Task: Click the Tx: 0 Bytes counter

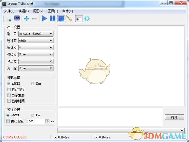Action: (102, 137)
